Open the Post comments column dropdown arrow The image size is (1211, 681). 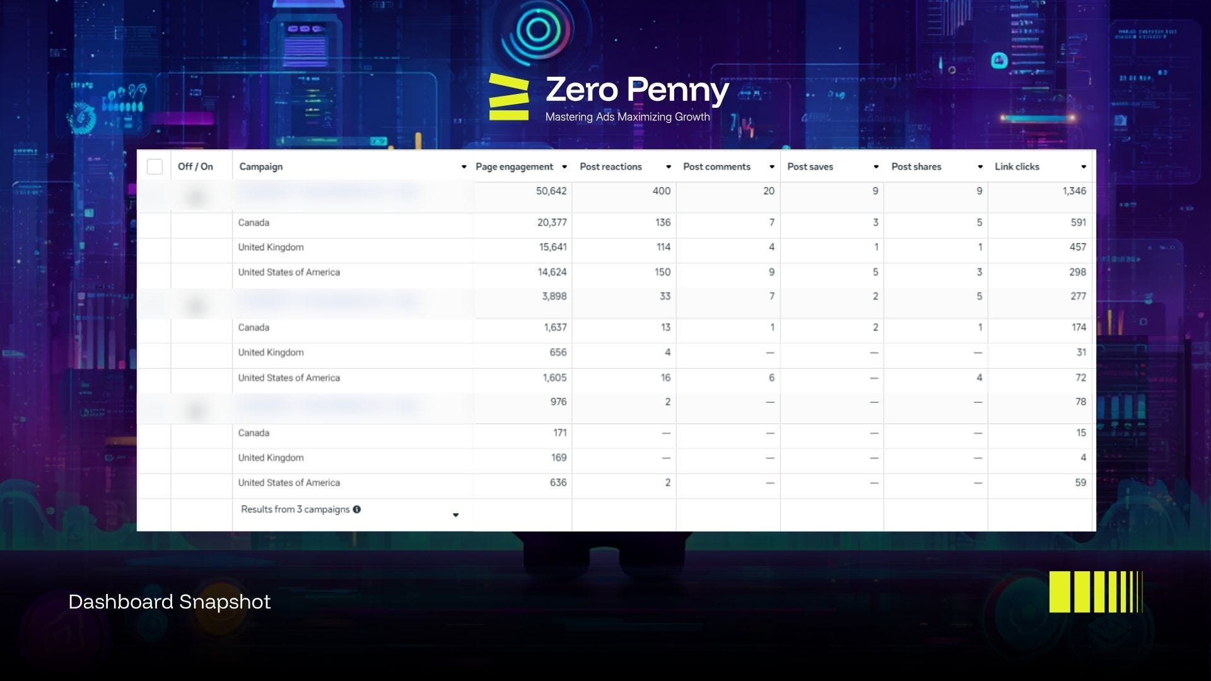click(772, 167)
